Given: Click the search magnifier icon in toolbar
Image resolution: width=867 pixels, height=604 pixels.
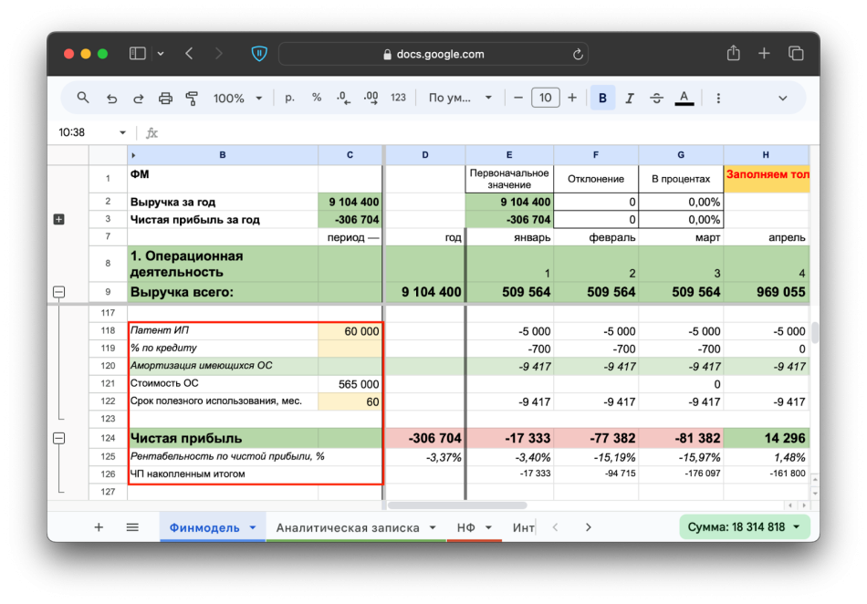Looking at the screenshot, I should coord(83,98).
